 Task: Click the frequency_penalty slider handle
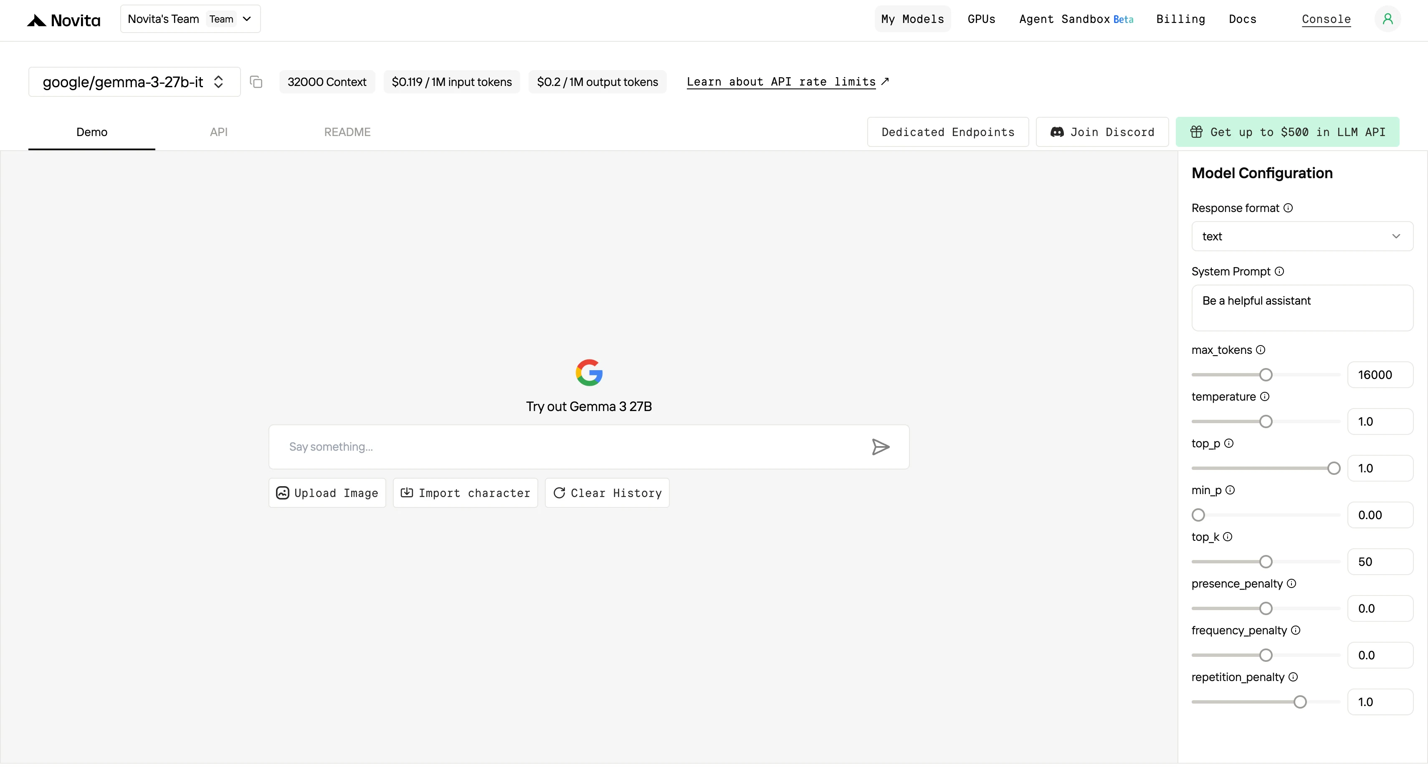click(x=1266, y=656)
